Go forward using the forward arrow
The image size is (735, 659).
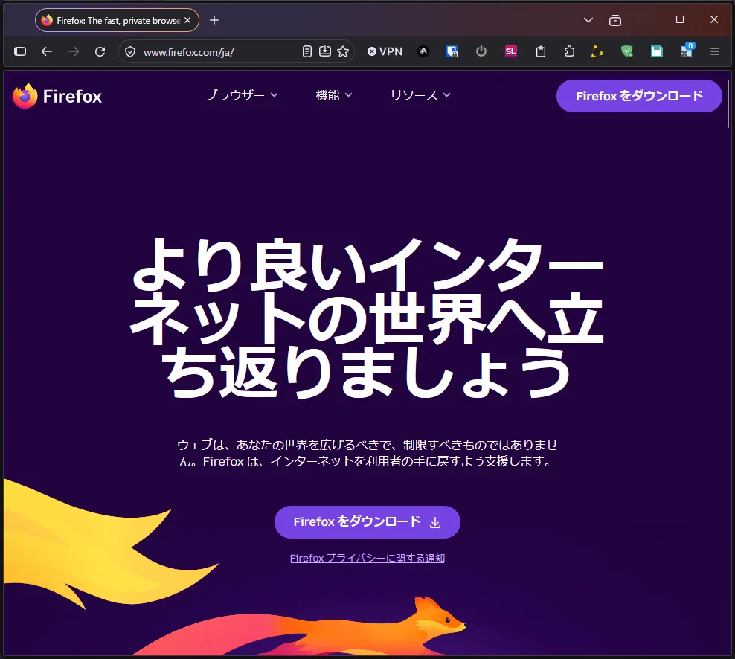pos(74,51)
